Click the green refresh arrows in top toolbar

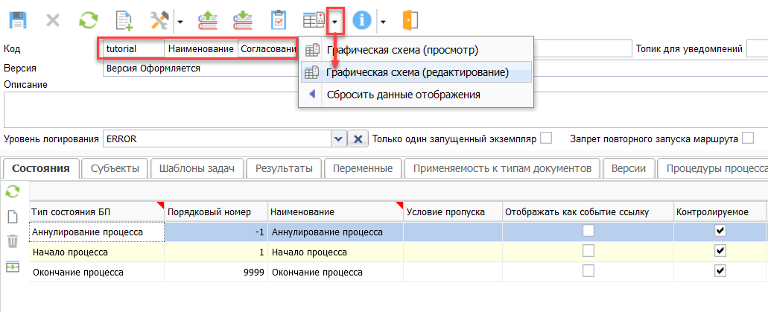pyautogui.click(x=88, y=19)
